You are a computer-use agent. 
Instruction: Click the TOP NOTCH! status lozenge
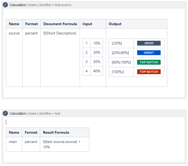click(149, 62)
